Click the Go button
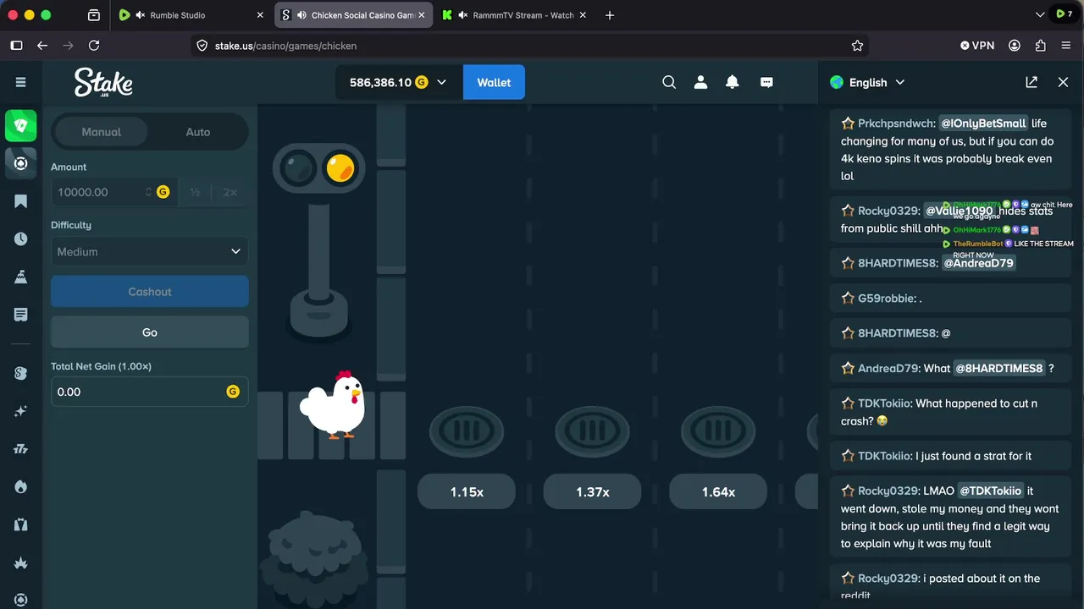1084x609 pixels. coord(150,332)
